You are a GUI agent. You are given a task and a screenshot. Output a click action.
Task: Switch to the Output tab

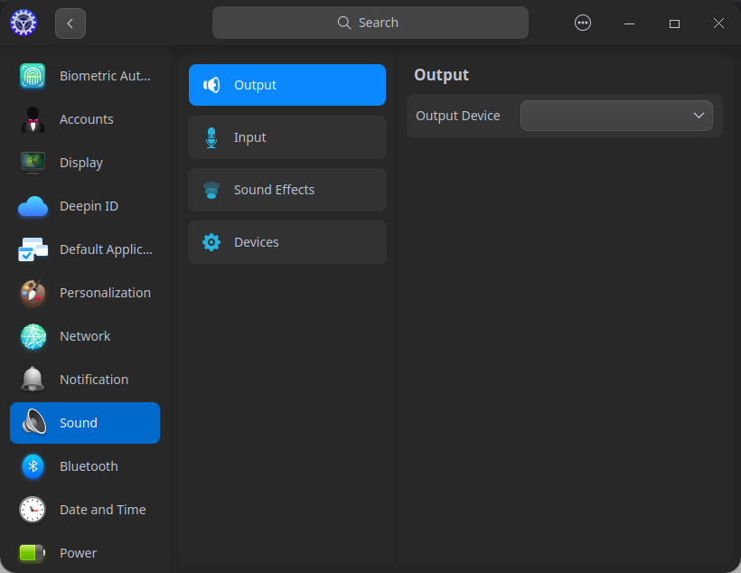pos(287,85)
